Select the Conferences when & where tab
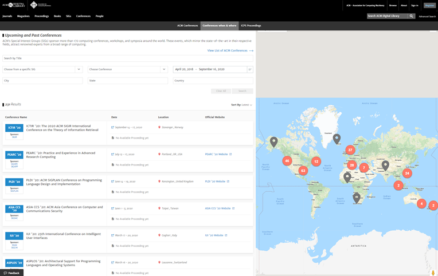This screenshot has height=276, width=438. click(219, 26)
